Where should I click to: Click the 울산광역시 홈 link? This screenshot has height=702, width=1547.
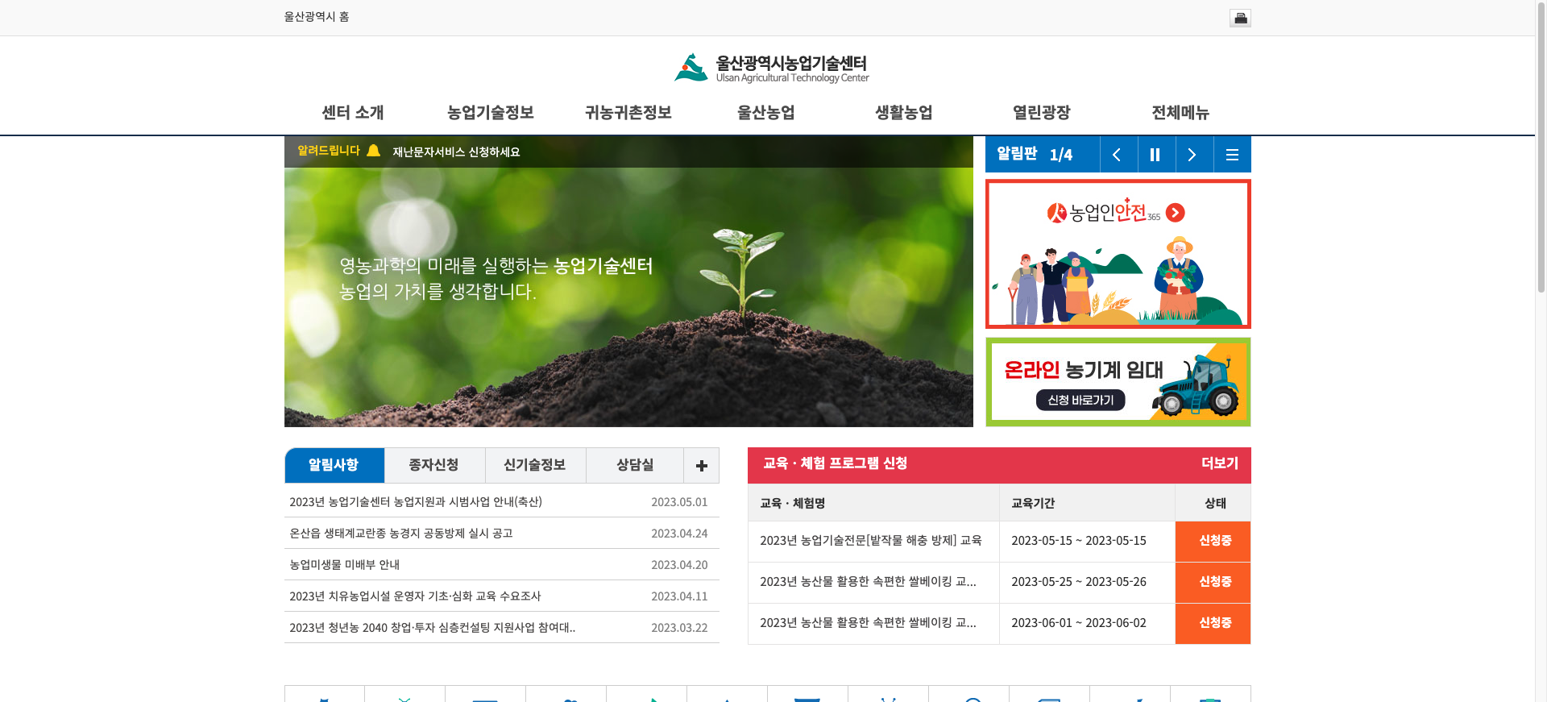pyautogui.click(x=316, y=17)
